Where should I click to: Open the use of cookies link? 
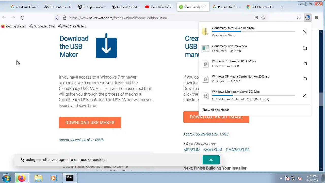pyautogui.click(x=94, y=160)
